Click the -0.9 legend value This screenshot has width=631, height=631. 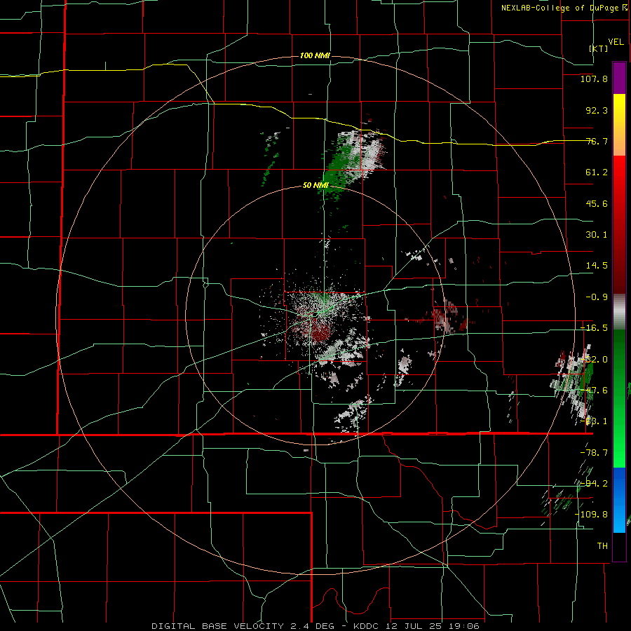pos(597,297)
